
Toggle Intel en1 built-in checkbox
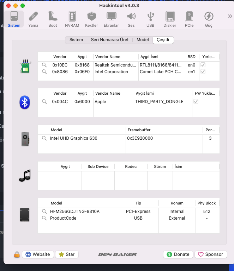click(x=203, y=72)
